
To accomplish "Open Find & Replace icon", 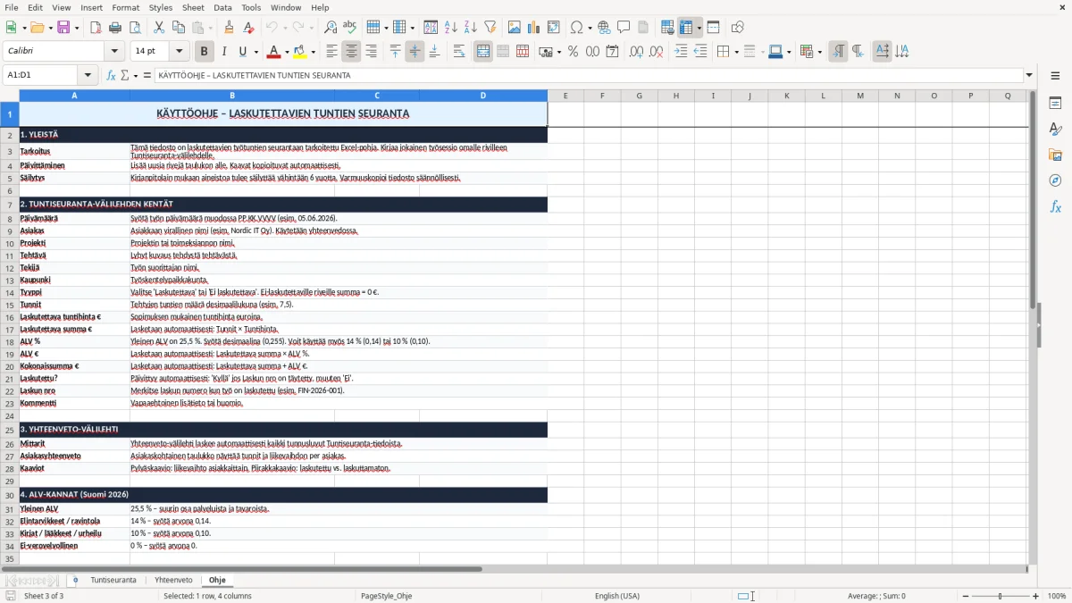I will [331, 28].
